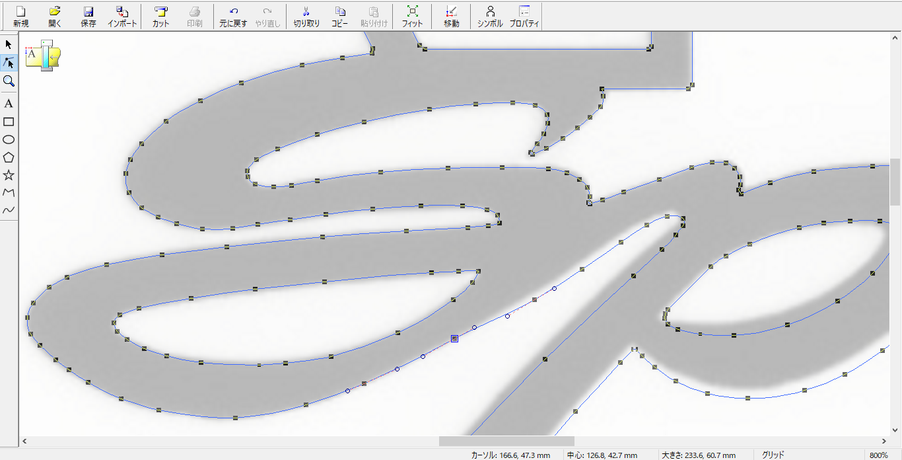Pick the polyline drawing tool
Image resolution: width=902 pixels, height=460 pixels.
click(9, 193)
